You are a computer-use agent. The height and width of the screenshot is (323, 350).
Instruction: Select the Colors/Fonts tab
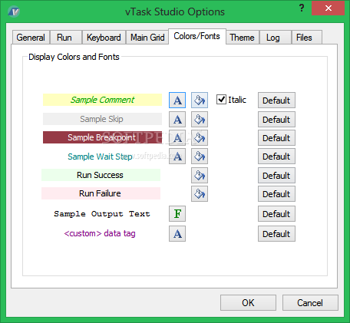click(196, 36)
